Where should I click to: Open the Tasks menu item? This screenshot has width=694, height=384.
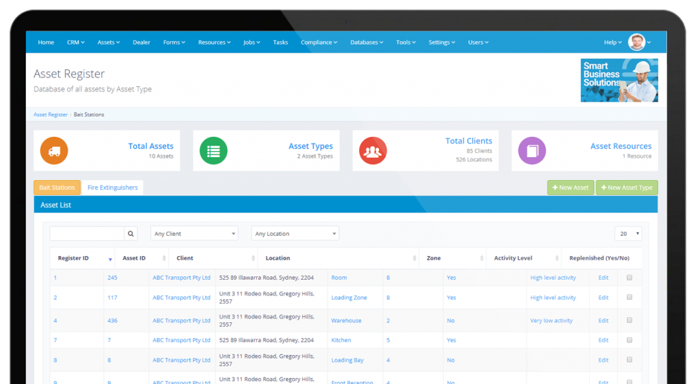click(280, 43)
